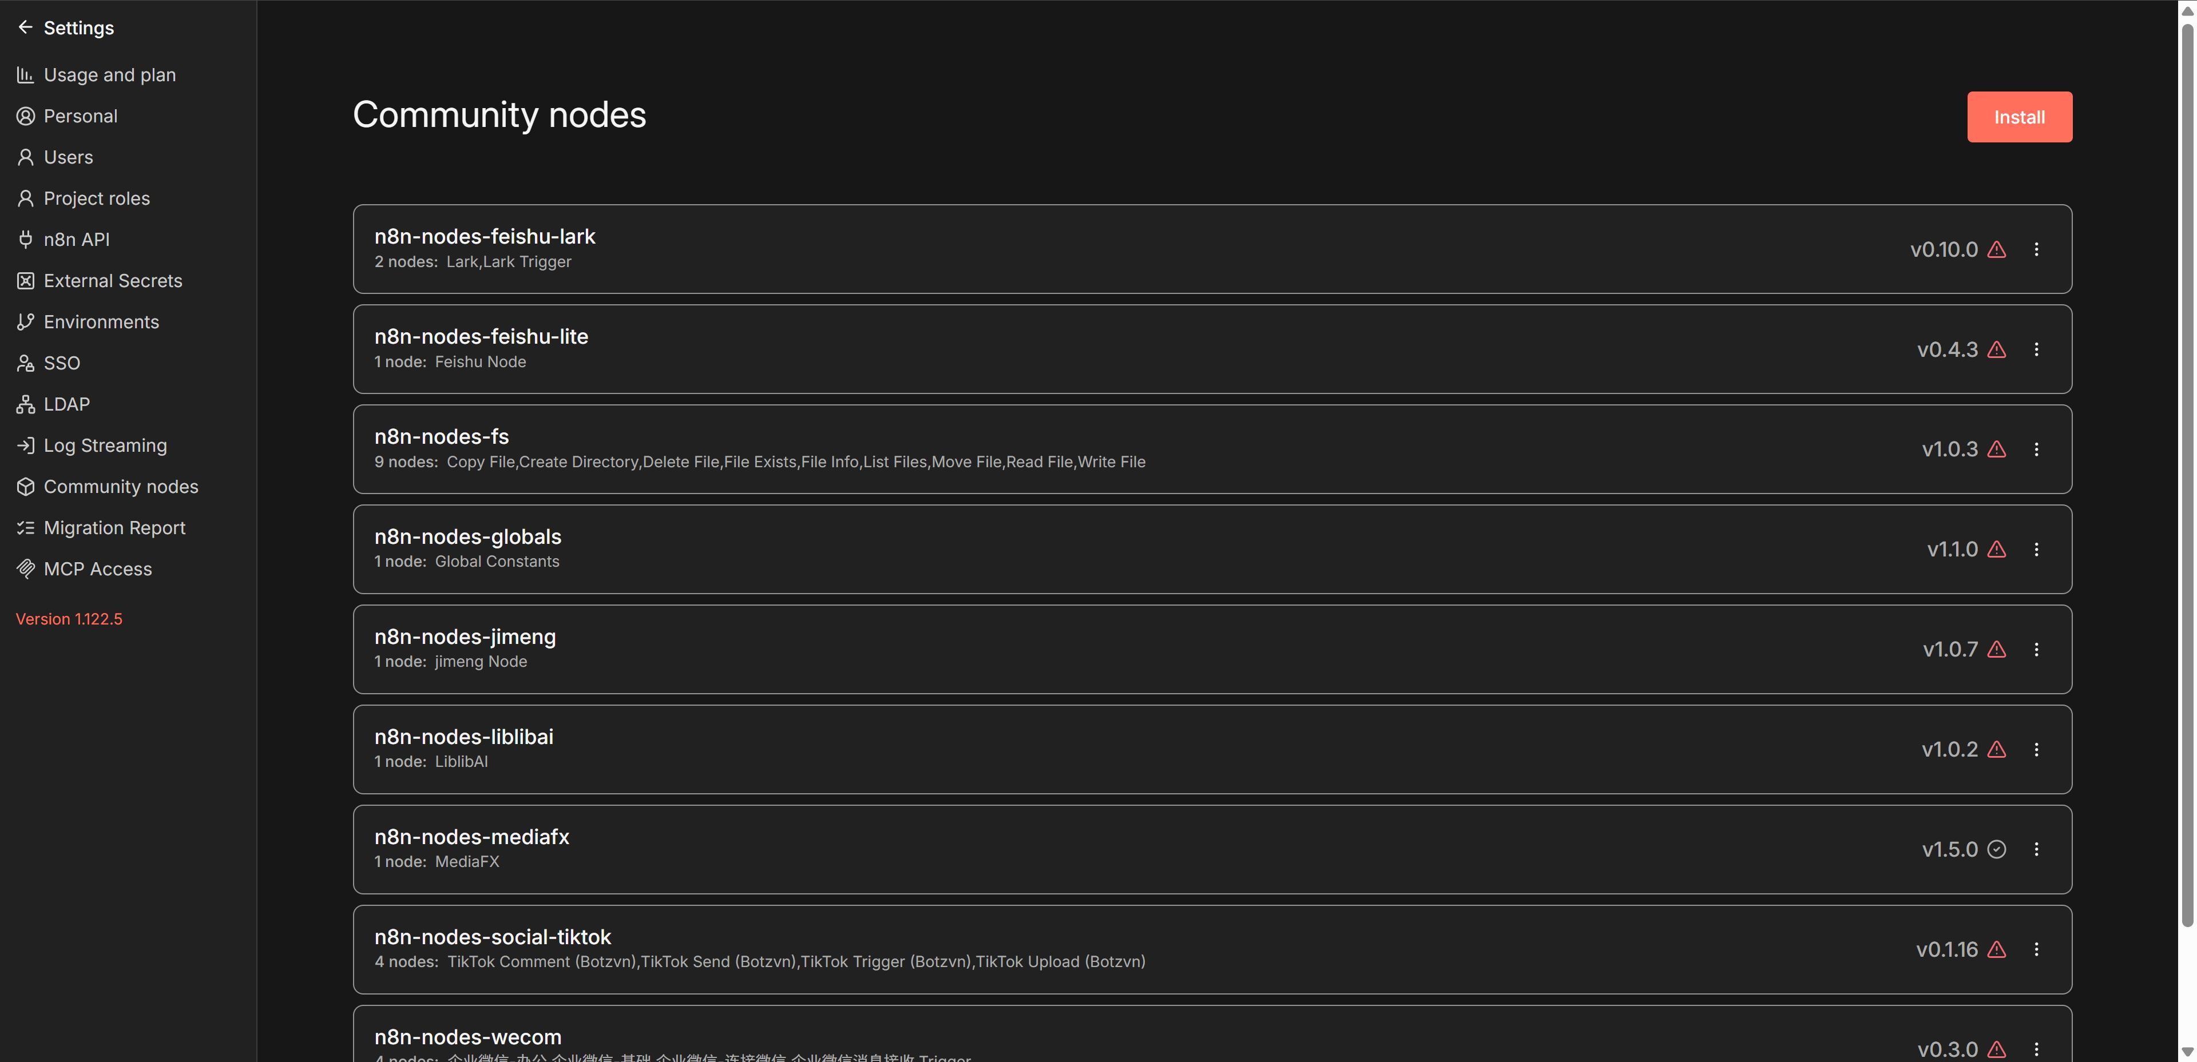Go to External Secrets settings
Viewport: 2197px width, 1062px height.
click(x=113, y=280)
